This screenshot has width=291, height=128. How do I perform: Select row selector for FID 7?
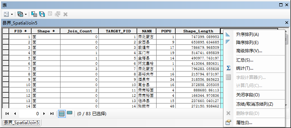(x=6, y=69)
